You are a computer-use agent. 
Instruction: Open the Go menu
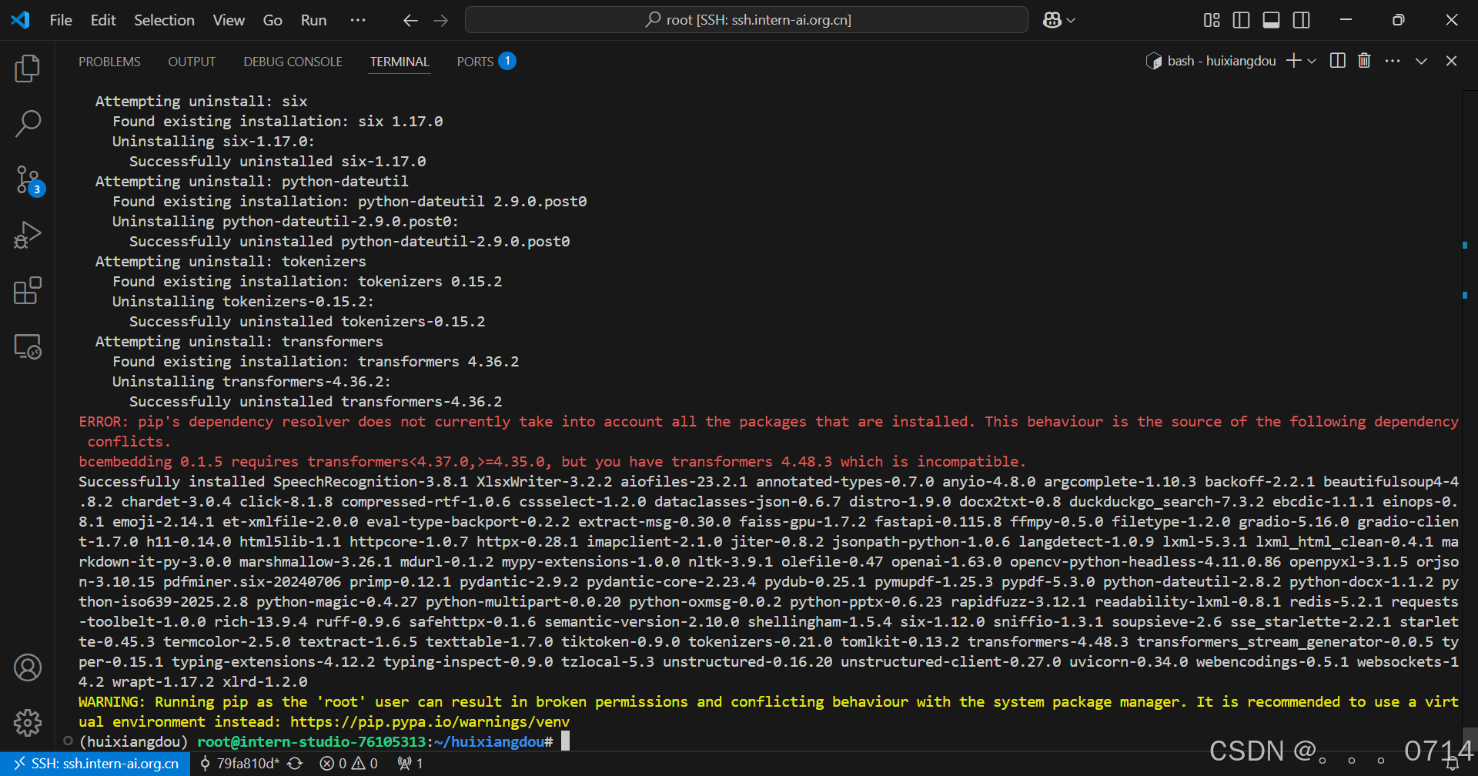click(273, 20)
